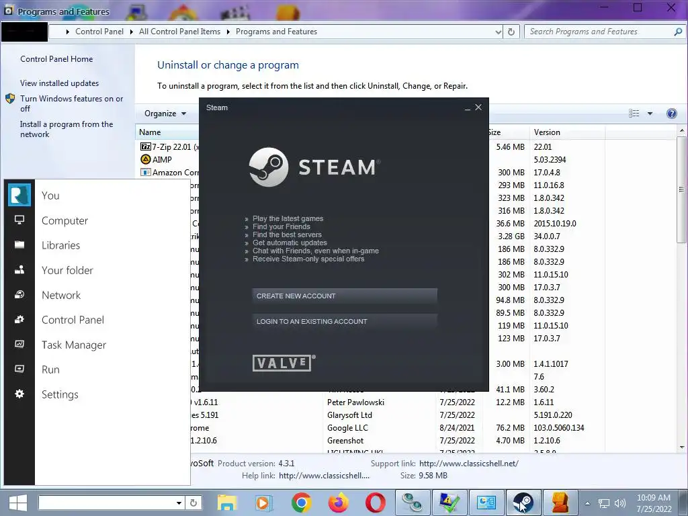Click refresh icon beside taskbar search box

[x=193, y=503]
